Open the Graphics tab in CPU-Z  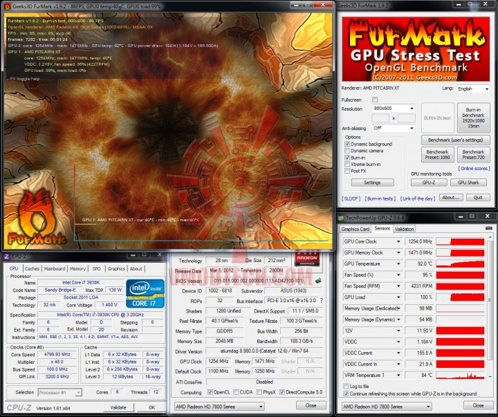(116, 269)
